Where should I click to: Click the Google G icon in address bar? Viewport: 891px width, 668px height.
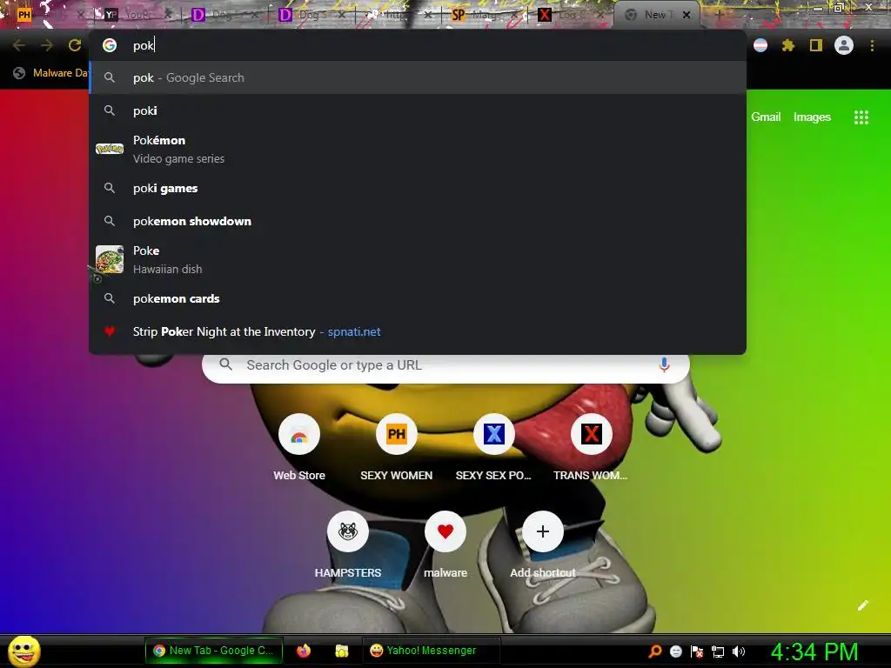click(110, 45)
